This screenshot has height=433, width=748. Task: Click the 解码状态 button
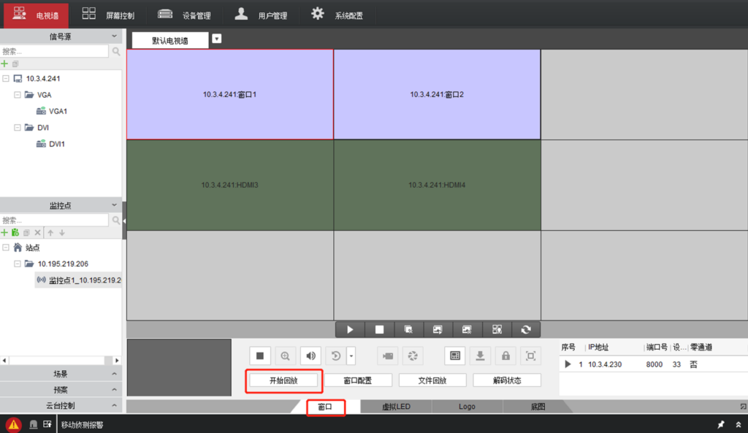point(507,380)
